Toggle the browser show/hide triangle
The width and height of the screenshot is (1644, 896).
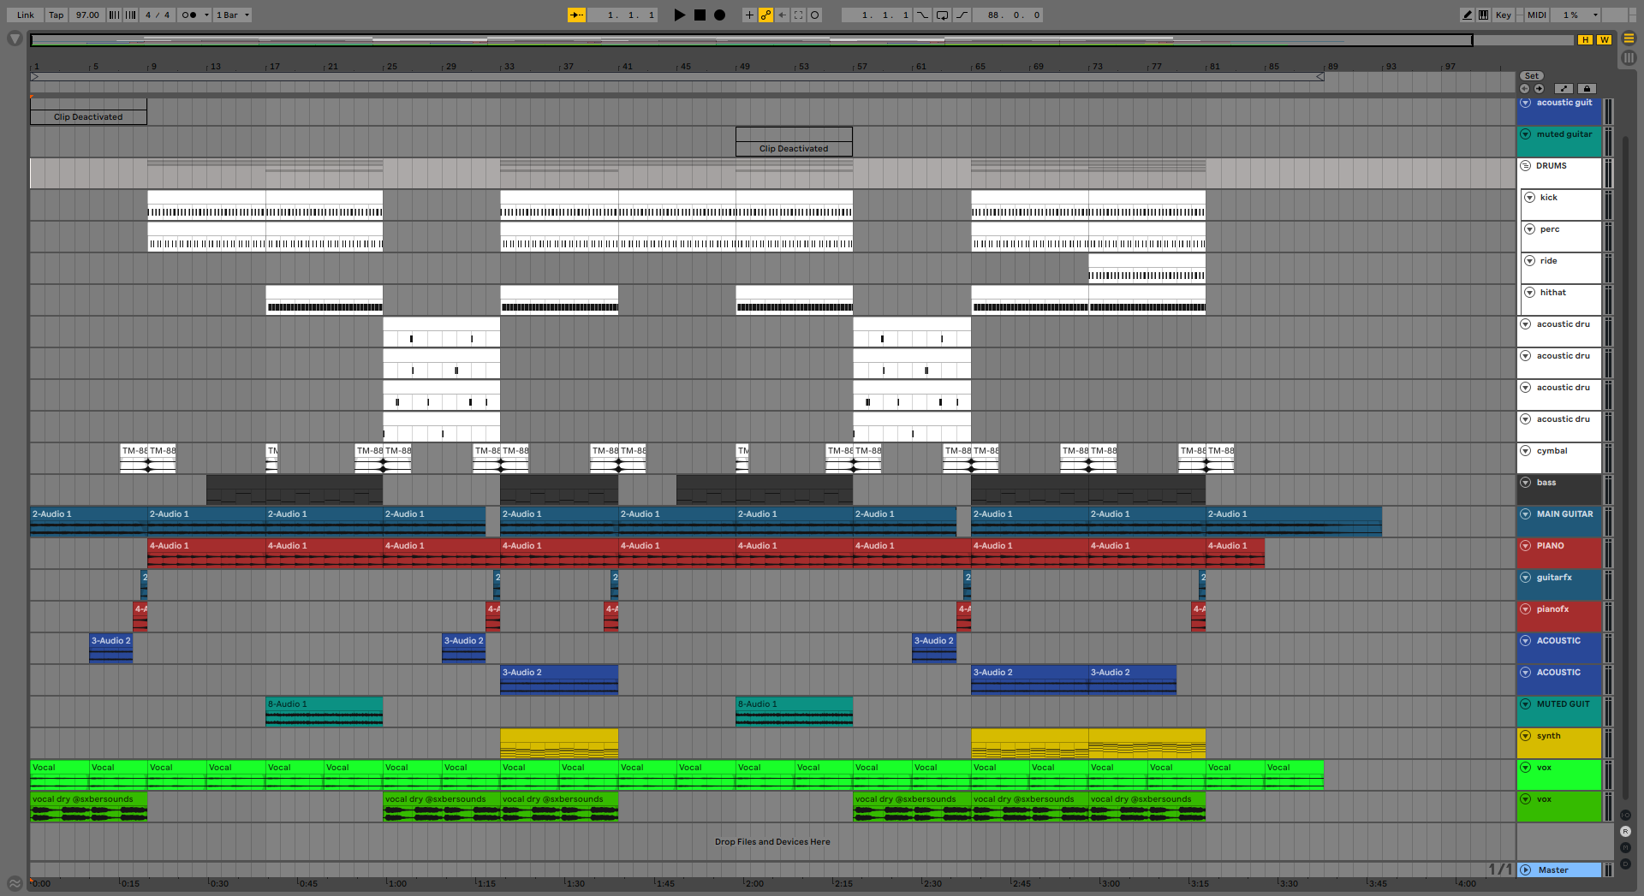(x=15, y=39)
